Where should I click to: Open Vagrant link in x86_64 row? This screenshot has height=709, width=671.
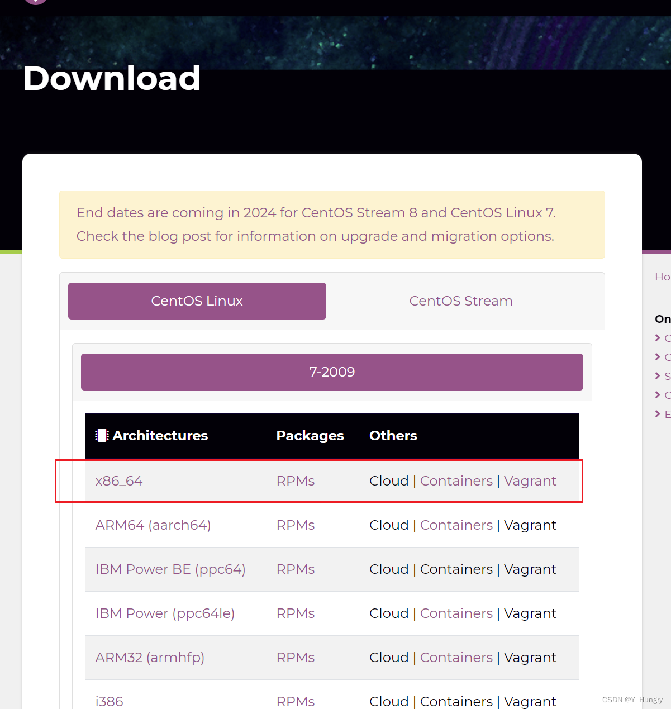coord(530,481)
